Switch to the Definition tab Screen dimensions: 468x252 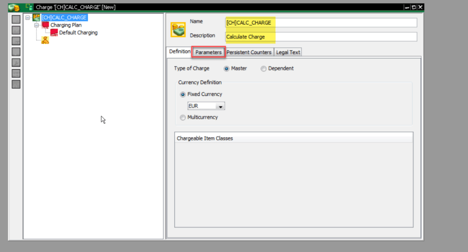coord(179,51)
